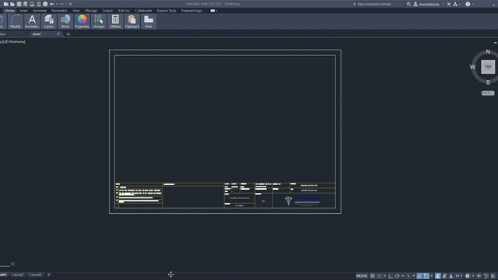Switch to the Layout1 tab
This screenshot has height=280, width=498.
(17, 275)
